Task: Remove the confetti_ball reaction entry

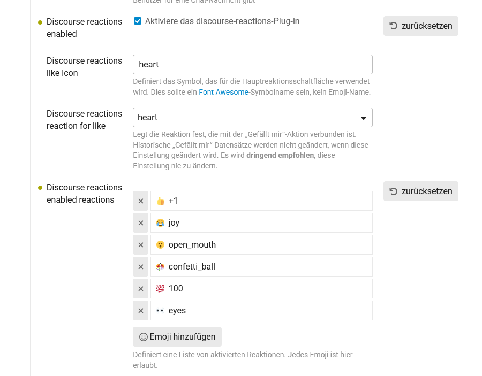Action: pyautogui.click(x=141, y=267)
